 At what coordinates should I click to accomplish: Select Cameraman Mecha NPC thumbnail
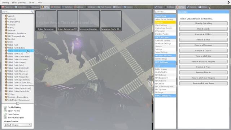point(111,21)
